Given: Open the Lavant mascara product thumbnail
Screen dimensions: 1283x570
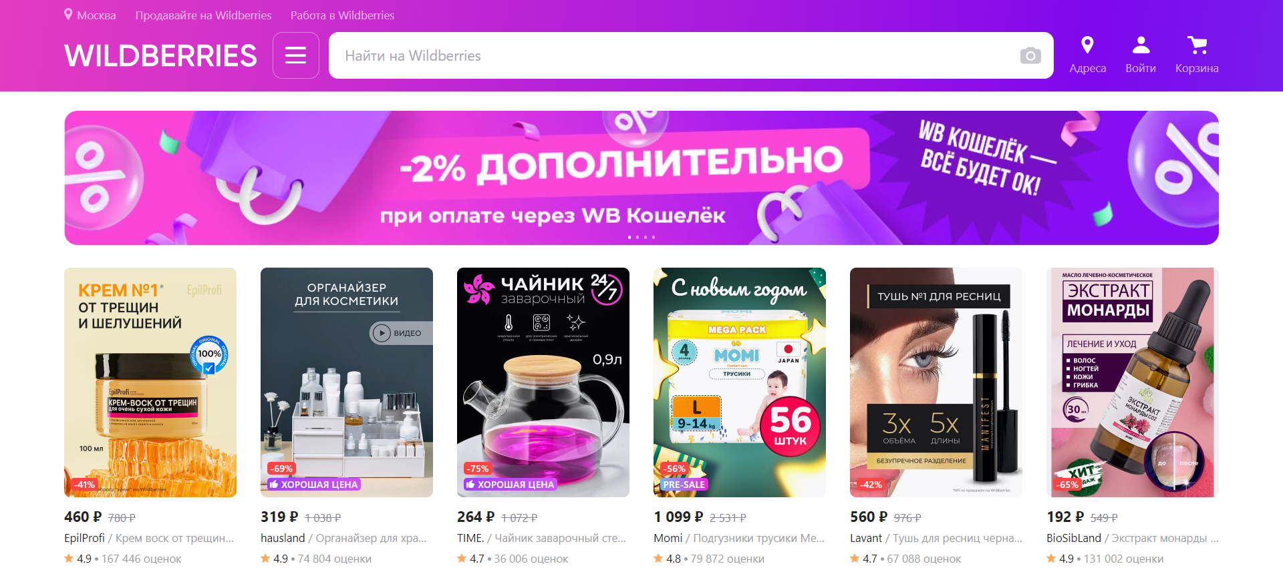Looking at the screenshot, I should 936,382.
